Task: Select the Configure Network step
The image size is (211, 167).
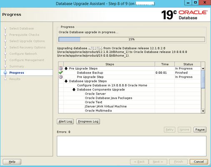Action: (23, 54)
